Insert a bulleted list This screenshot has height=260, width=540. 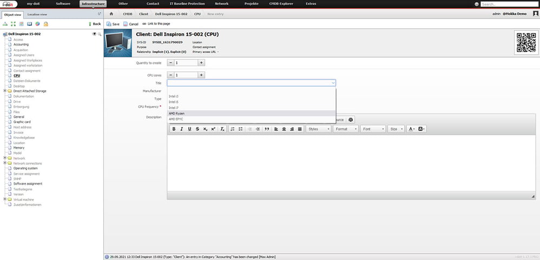[240, 129]
